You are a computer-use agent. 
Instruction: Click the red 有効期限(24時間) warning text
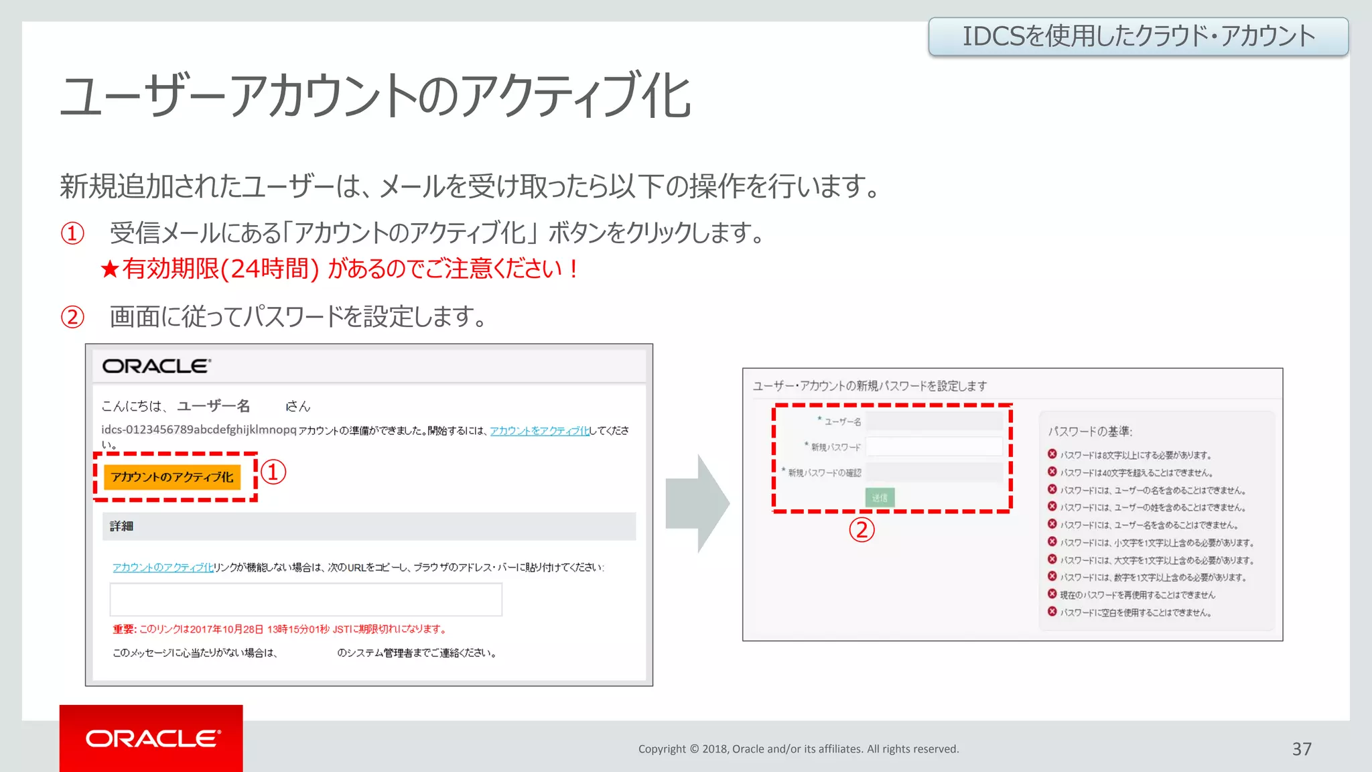340,269
